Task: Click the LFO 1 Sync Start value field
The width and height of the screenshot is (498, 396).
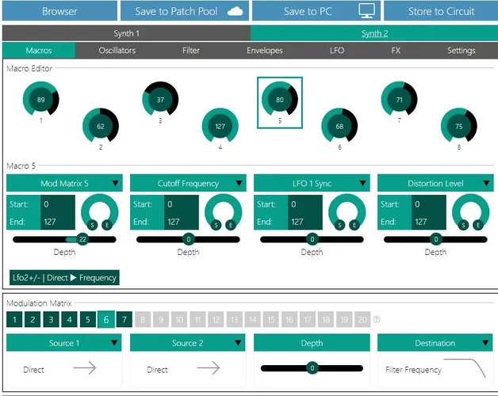Action: tap(305, 204)
